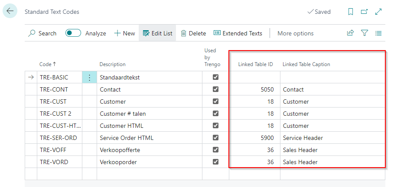
Task: Select the TRE-CUST-HT... code cell
Action: (59, 126)
